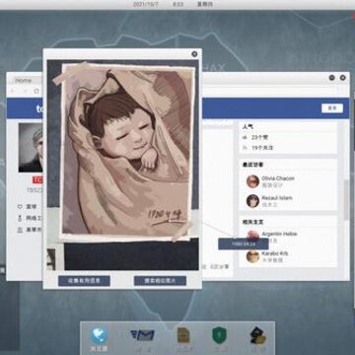Click the browser page vertical scrollbar
The height and width of the screenshot is (355, 355).
click(x=346, y=200)
